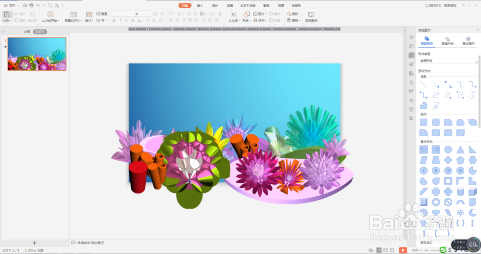Viewport: 481px width, 254px height.
Task: Click the notes area (单击此处添加备注)
Action: tap(91, 242)
